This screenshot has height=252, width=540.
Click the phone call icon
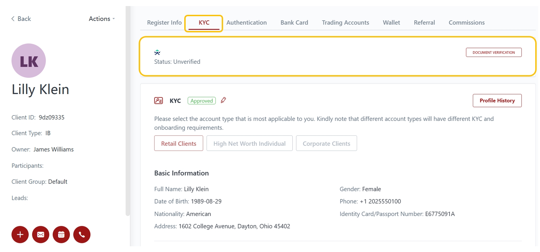82,234
